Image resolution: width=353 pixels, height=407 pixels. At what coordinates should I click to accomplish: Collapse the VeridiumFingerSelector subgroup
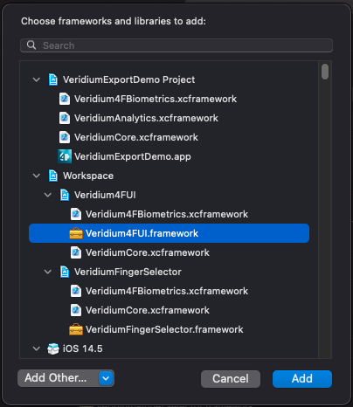48,272
